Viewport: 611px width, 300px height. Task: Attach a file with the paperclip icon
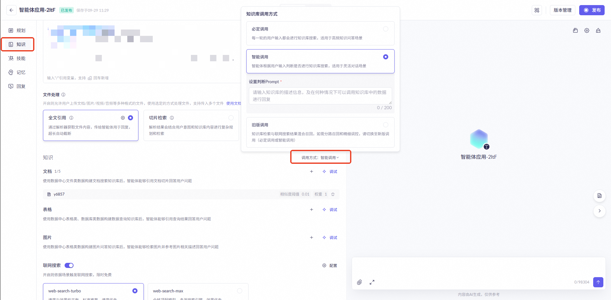[359, 282]
